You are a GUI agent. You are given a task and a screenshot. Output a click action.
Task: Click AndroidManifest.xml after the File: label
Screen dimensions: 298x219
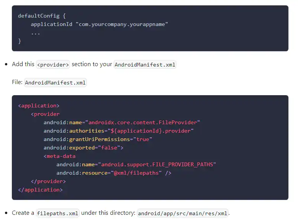coord(55,83)
